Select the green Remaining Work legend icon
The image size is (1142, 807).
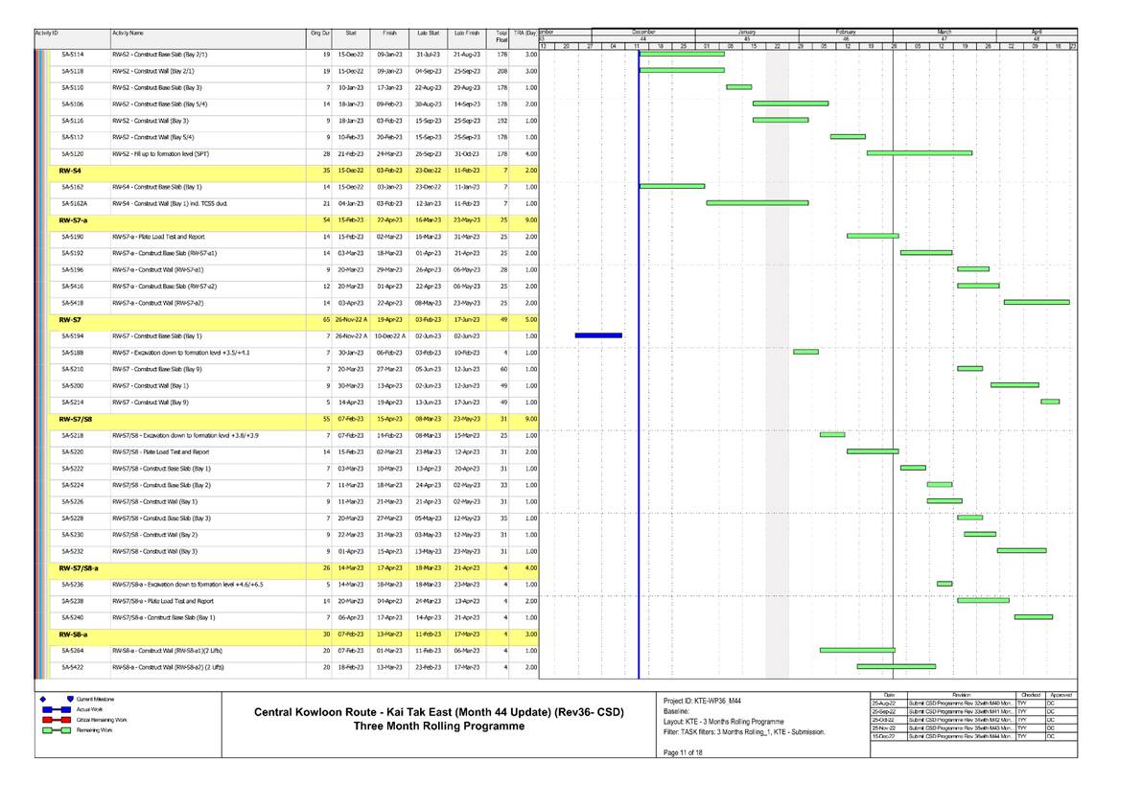[x=57, y=730]
